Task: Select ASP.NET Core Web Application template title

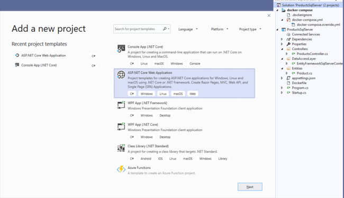Action: tap(150, 73)
